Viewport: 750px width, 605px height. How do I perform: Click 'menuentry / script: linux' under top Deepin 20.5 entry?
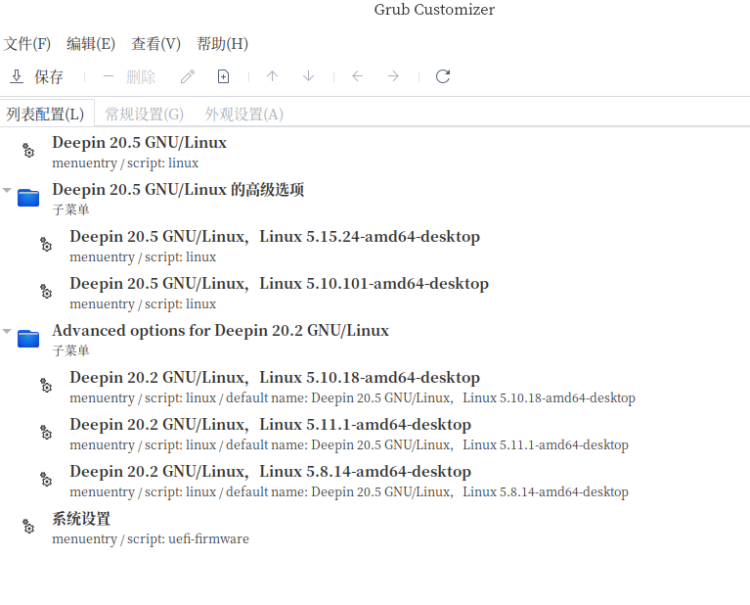click(x=125, y=163)
